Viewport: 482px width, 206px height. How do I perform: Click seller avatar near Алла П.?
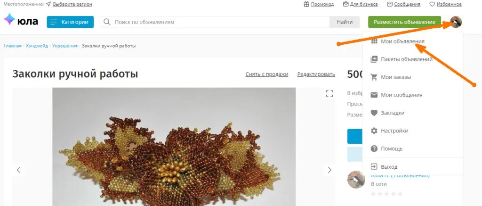(x=356, y=180)
